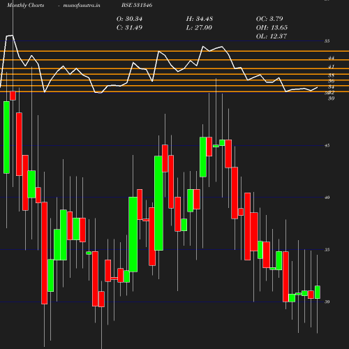Click the 36 indicator level label
The height and width of the screenshot is (349, 349).
point(331,81)
